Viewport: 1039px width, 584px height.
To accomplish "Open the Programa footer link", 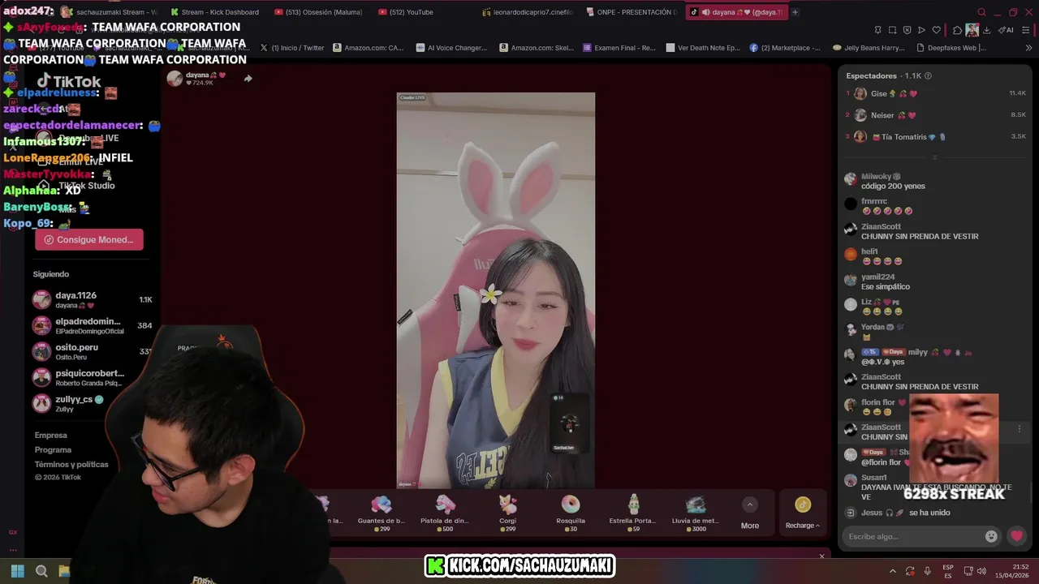I will pyautogui.click(x=53, y=450).
